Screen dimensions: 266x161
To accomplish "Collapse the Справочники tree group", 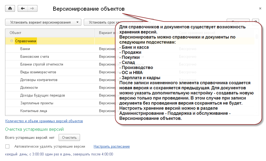I will pyautogui.click(x=12, y=41).
